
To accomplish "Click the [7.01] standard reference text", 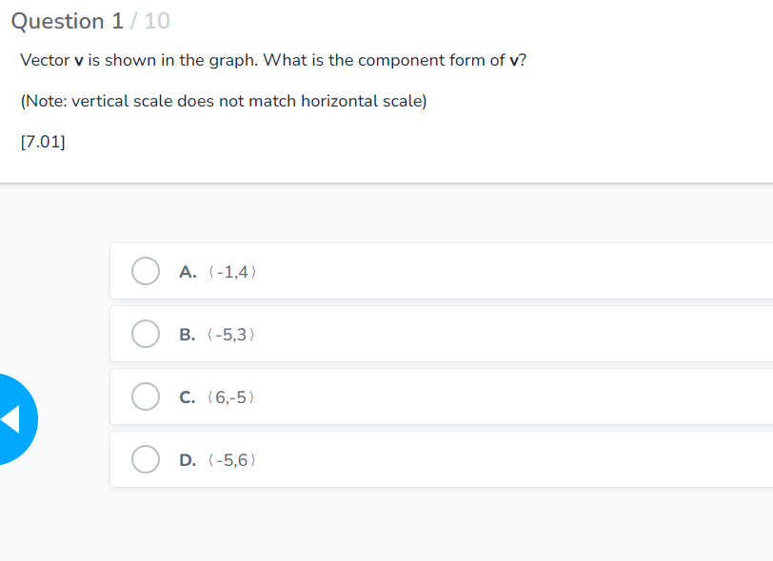I will (42, 141).
